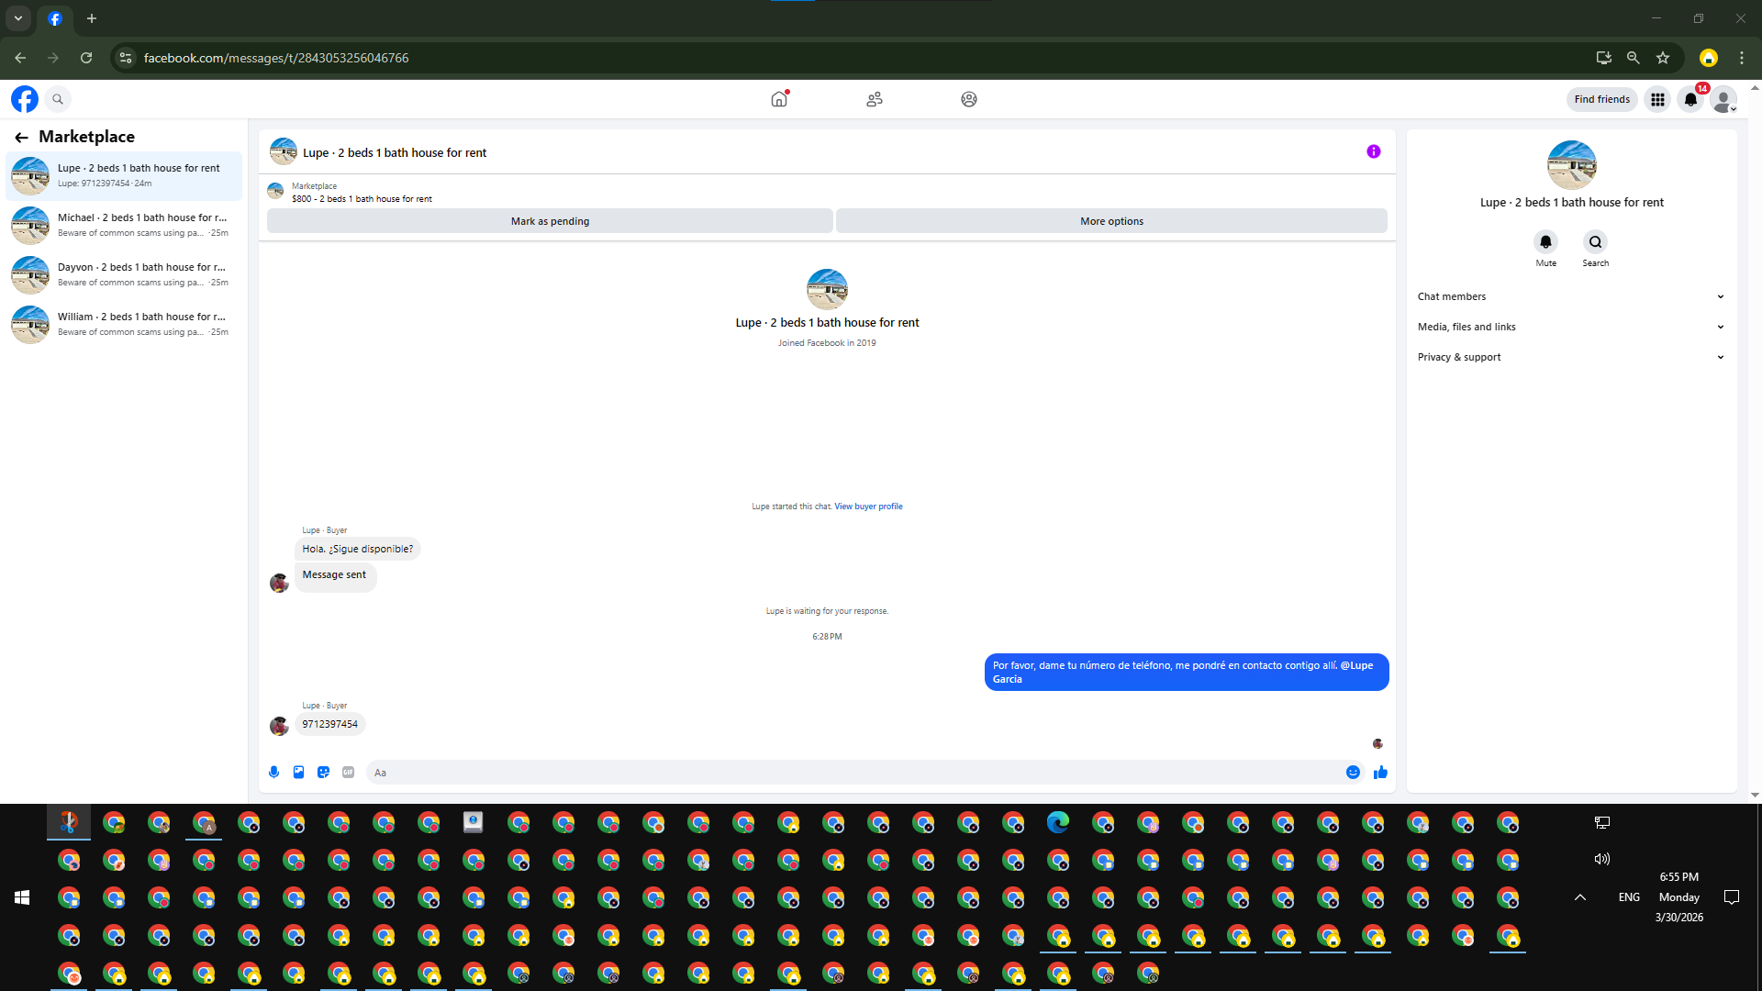Expand Chat members section
The height and width of the screenshot is (991, 1762).
pyautogui.click(x=1570, y=296)
